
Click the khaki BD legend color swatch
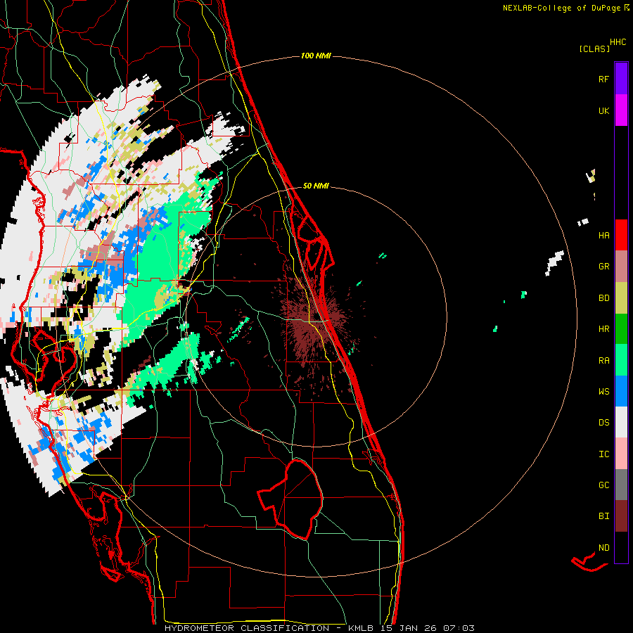click(621, 298)
